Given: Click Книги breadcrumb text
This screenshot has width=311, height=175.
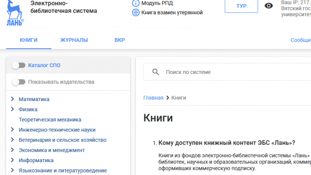Looking at the screenshot, I should point(179,98).
